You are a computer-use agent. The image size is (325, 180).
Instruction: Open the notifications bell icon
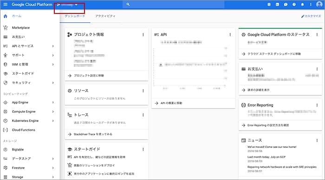(x=302, y=4)
